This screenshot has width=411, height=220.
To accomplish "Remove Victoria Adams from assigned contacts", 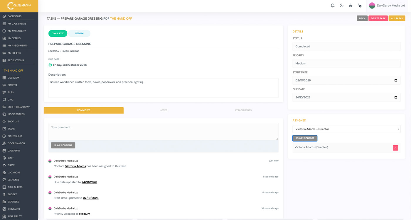I will point(395,148).
